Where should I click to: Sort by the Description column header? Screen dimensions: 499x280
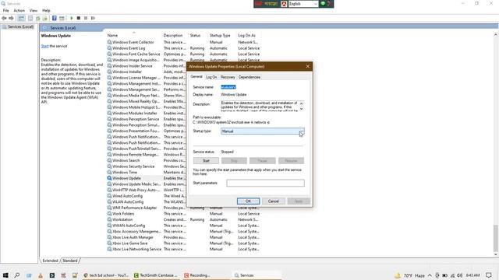(173, 36)
